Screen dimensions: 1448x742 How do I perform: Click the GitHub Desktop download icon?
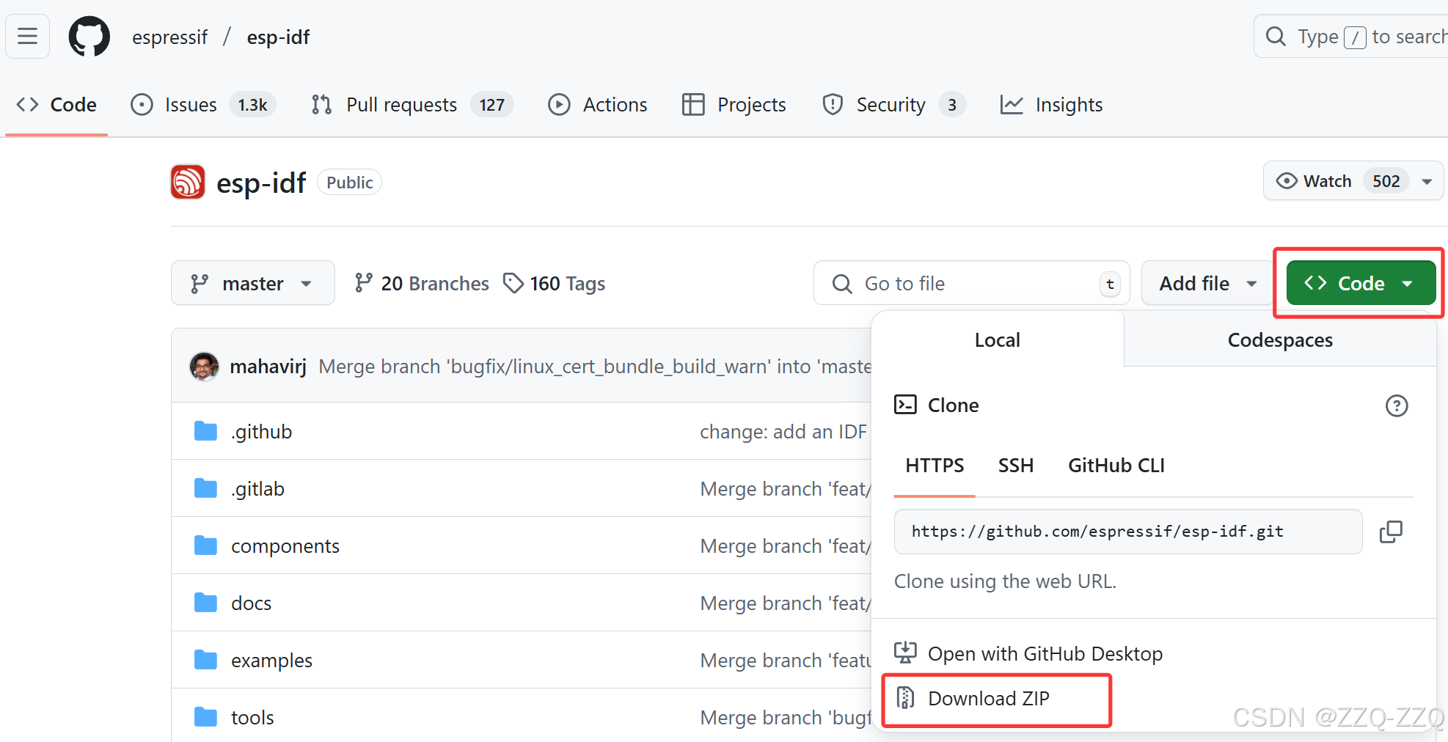pos(905,653)
